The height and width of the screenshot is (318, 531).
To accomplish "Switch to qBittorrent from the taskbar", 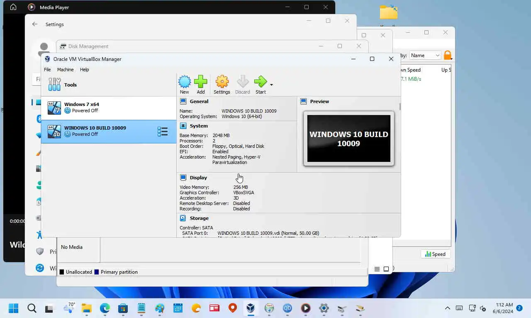I will 287,308.
